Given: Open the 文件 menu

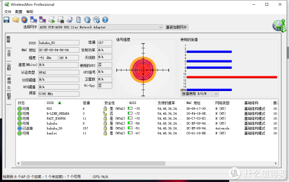Looking at the screenshot, I should 8,12.
